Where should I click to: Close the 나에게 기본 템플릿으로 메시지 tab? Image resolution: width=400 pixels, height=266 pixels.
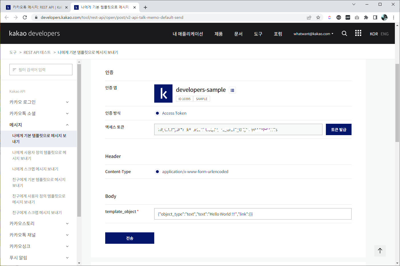click(135, 7)
